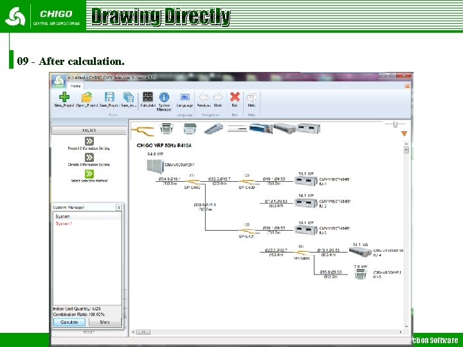463x347 pixels.
Task: Click branch joint (4) near IU-4
Action: 302,253
